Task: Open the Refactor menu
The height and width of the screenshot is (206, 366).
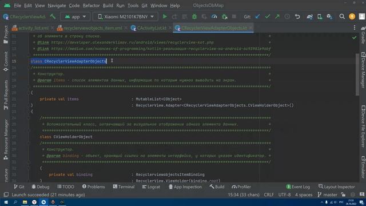Action: click(x=91, y=5)
